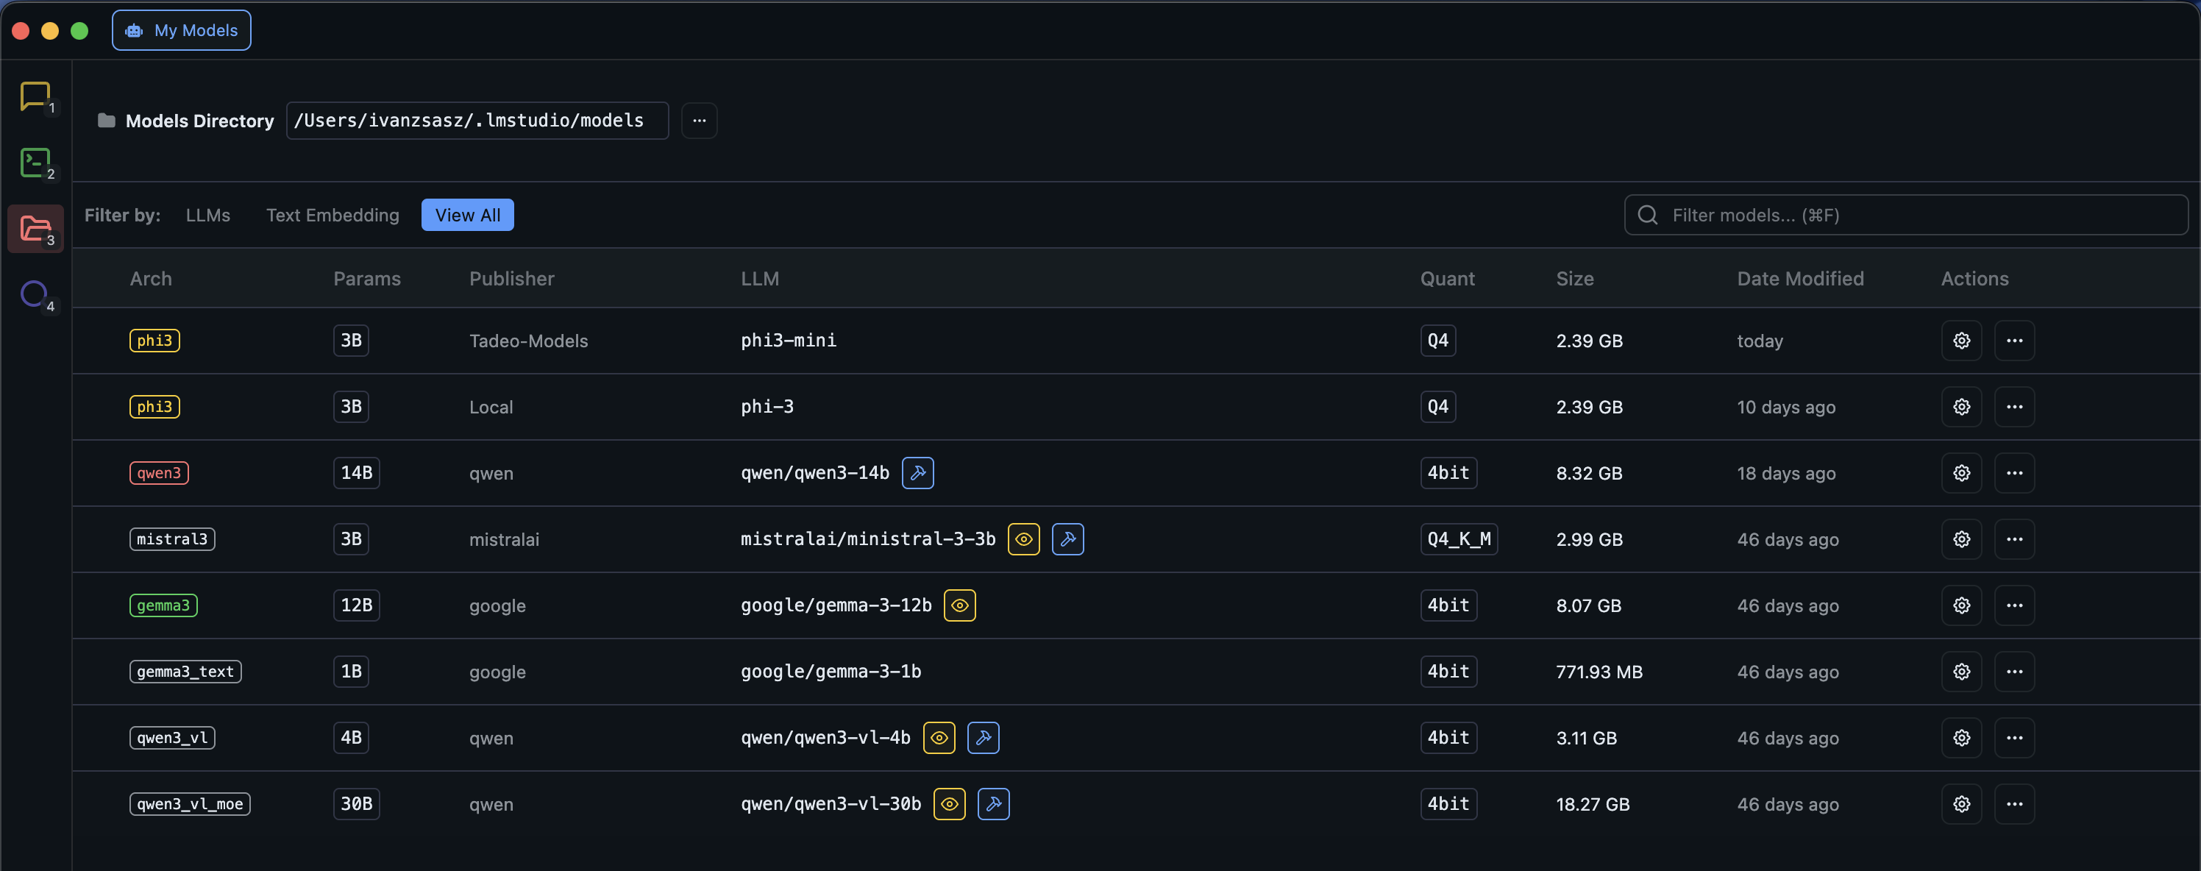Select the View All filter

[467, 216]
